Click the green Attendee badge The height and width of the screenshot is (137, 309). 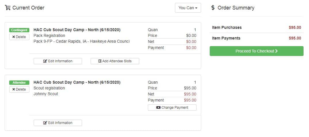[19, 83]
